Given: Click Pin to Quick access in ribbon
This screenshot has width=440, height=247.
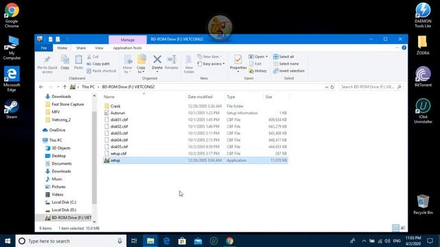Looking at the screenshot, I should tap(47, 64).
